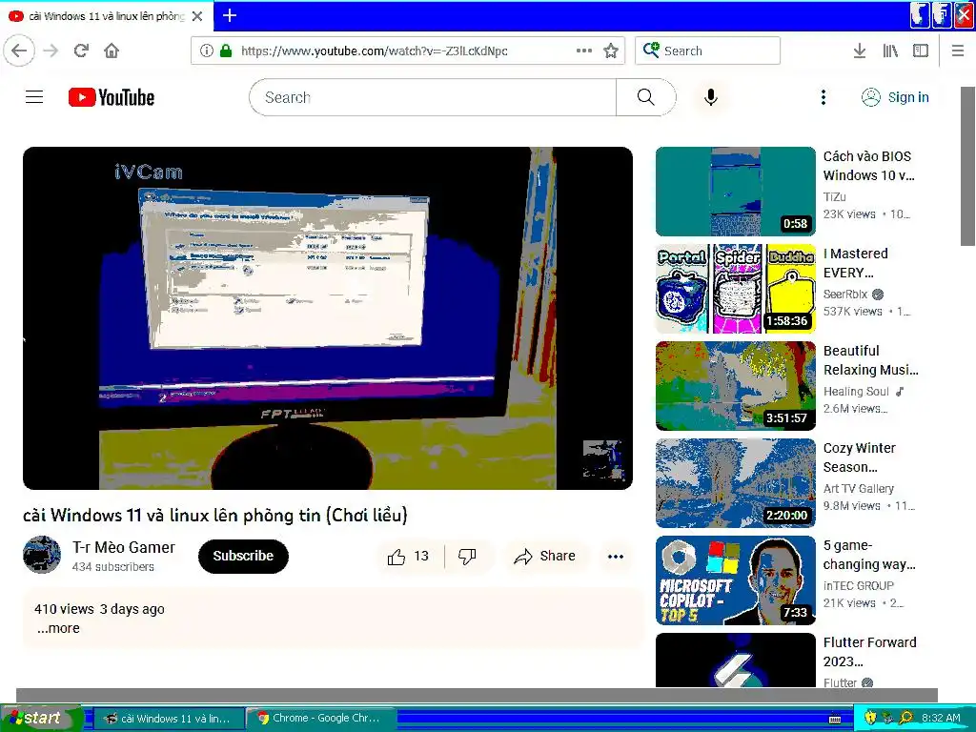Image resolution: width=976 pixels, height=732 pixels.
Task: Click the browser forward arrow
Action: 51,51
